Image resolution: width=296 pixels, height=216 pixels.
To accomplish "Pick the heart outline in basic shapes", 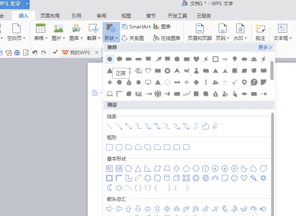I will click(244, 178).
